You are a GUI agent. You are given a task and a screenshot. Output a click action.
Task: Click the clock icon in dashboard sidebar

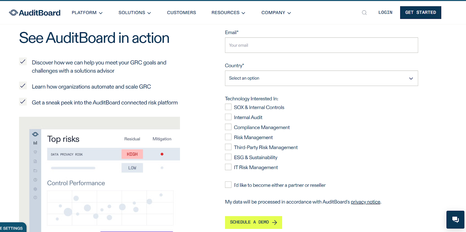tap(35, 180)
